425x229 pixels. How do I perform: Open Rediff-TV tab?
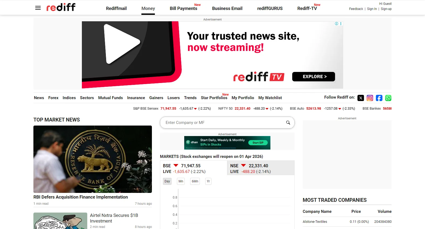click(307, 8)
